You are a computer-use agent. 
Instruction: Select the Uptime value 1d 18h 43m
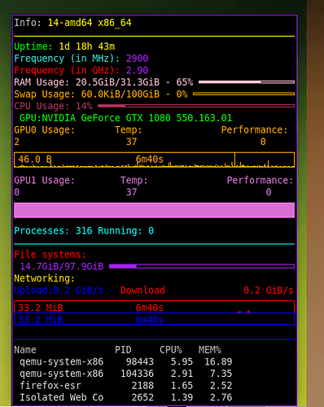pos(87,46)
